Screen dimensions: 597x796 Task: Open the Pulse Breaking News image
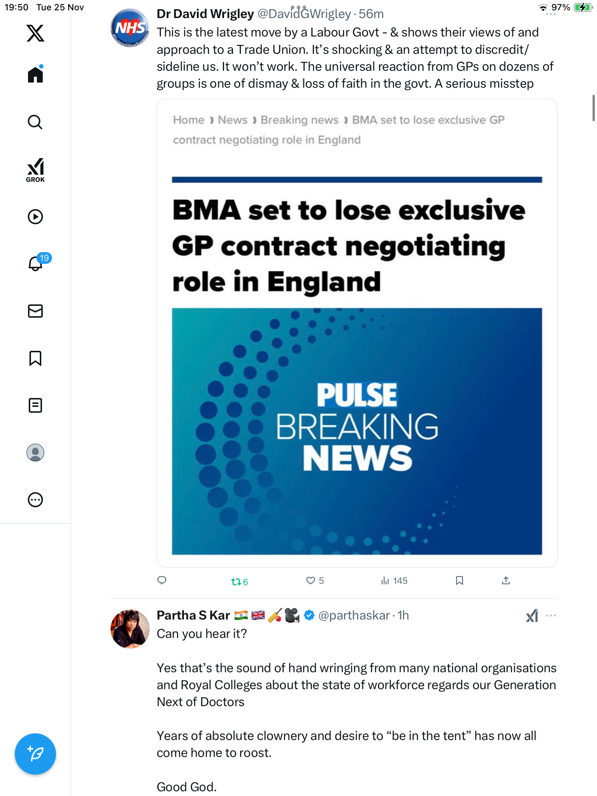click(357, 431)
